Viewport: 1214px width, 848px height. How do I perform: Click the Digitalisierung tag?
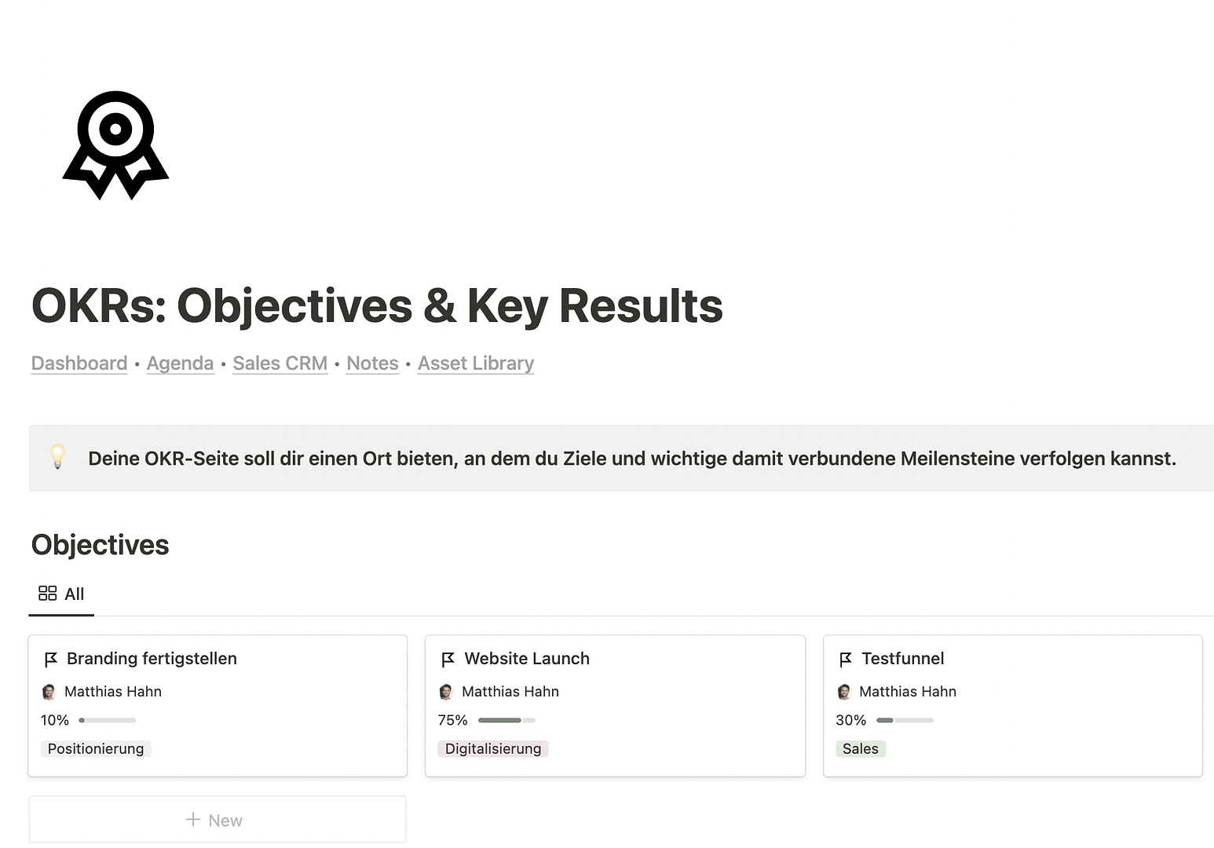coord(493,749)
